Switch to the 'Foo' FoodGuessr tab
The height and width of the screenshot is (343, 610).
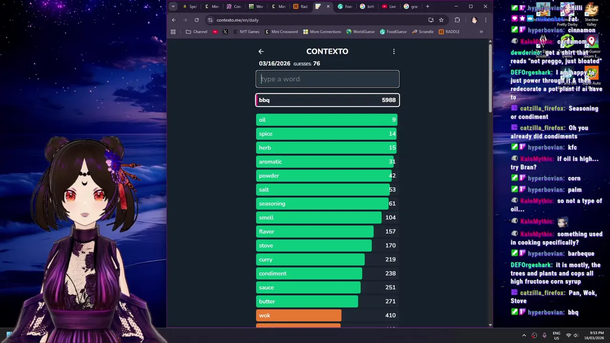point(345,7)
